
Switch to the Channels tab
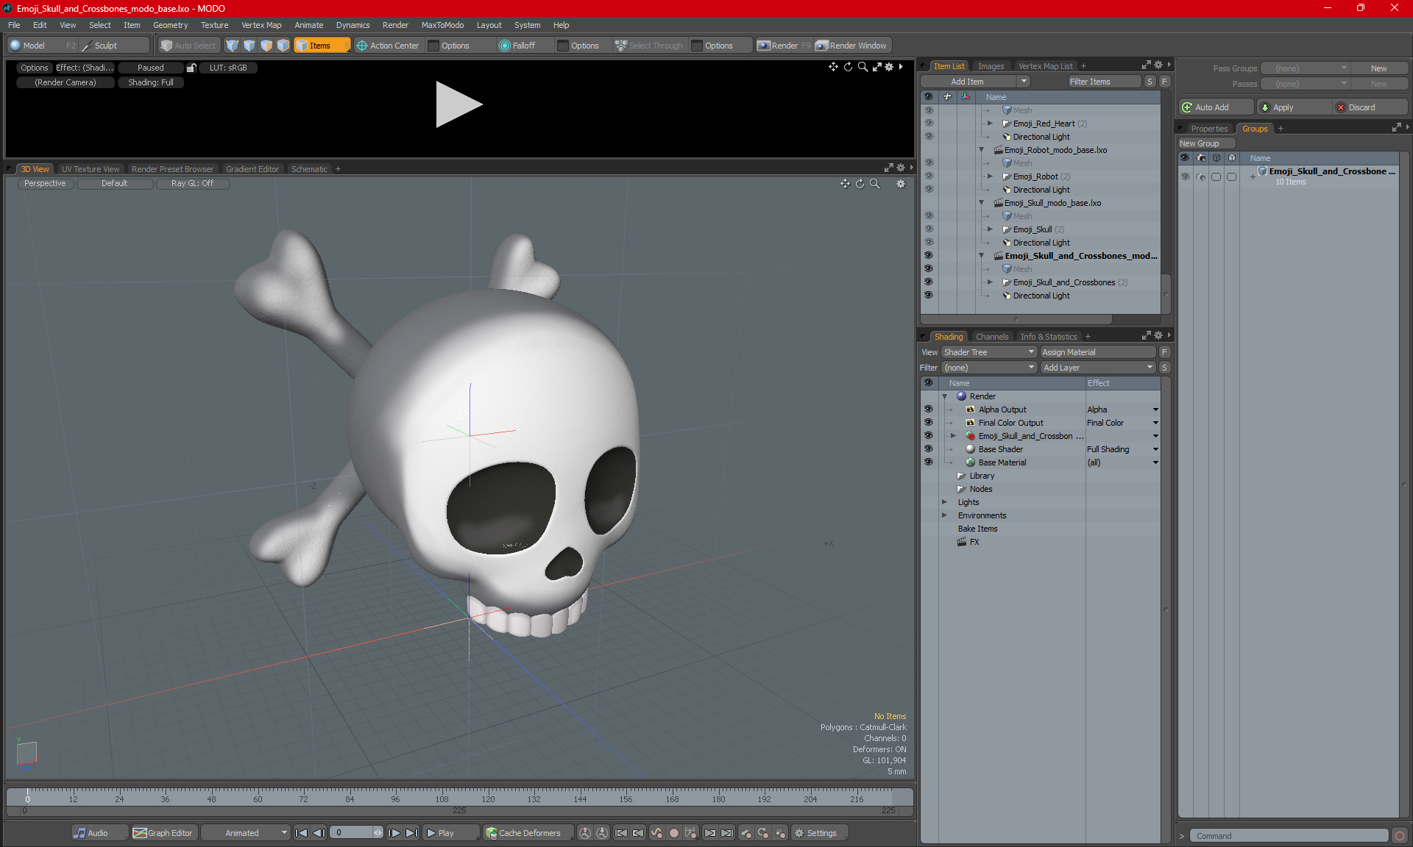tap(992, 337)
